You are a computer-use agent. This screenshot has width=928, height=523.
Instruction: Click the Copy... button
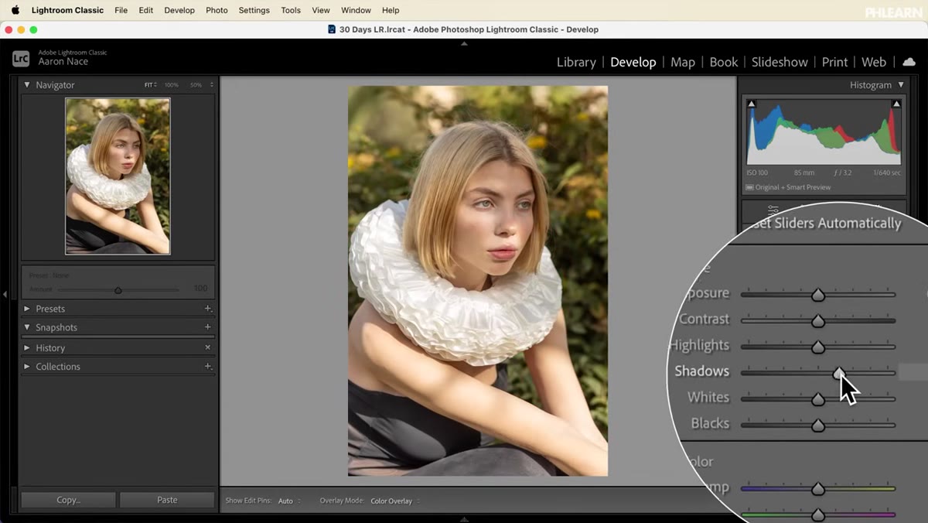point(68,501)
